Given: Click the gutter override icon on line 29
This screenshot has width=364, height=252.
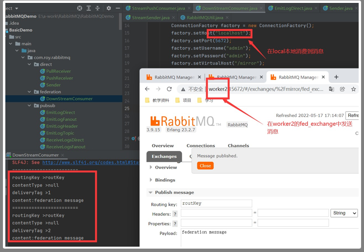Looking at the screenshot, I should pyautogui.click(x=134, y=139).
